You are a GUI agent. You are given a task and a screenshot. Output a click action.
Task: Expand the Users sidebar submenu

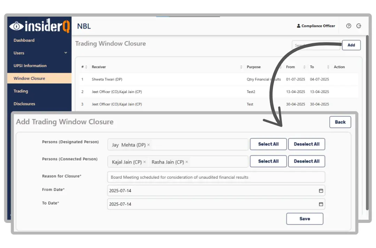click(x=66, y=53)
